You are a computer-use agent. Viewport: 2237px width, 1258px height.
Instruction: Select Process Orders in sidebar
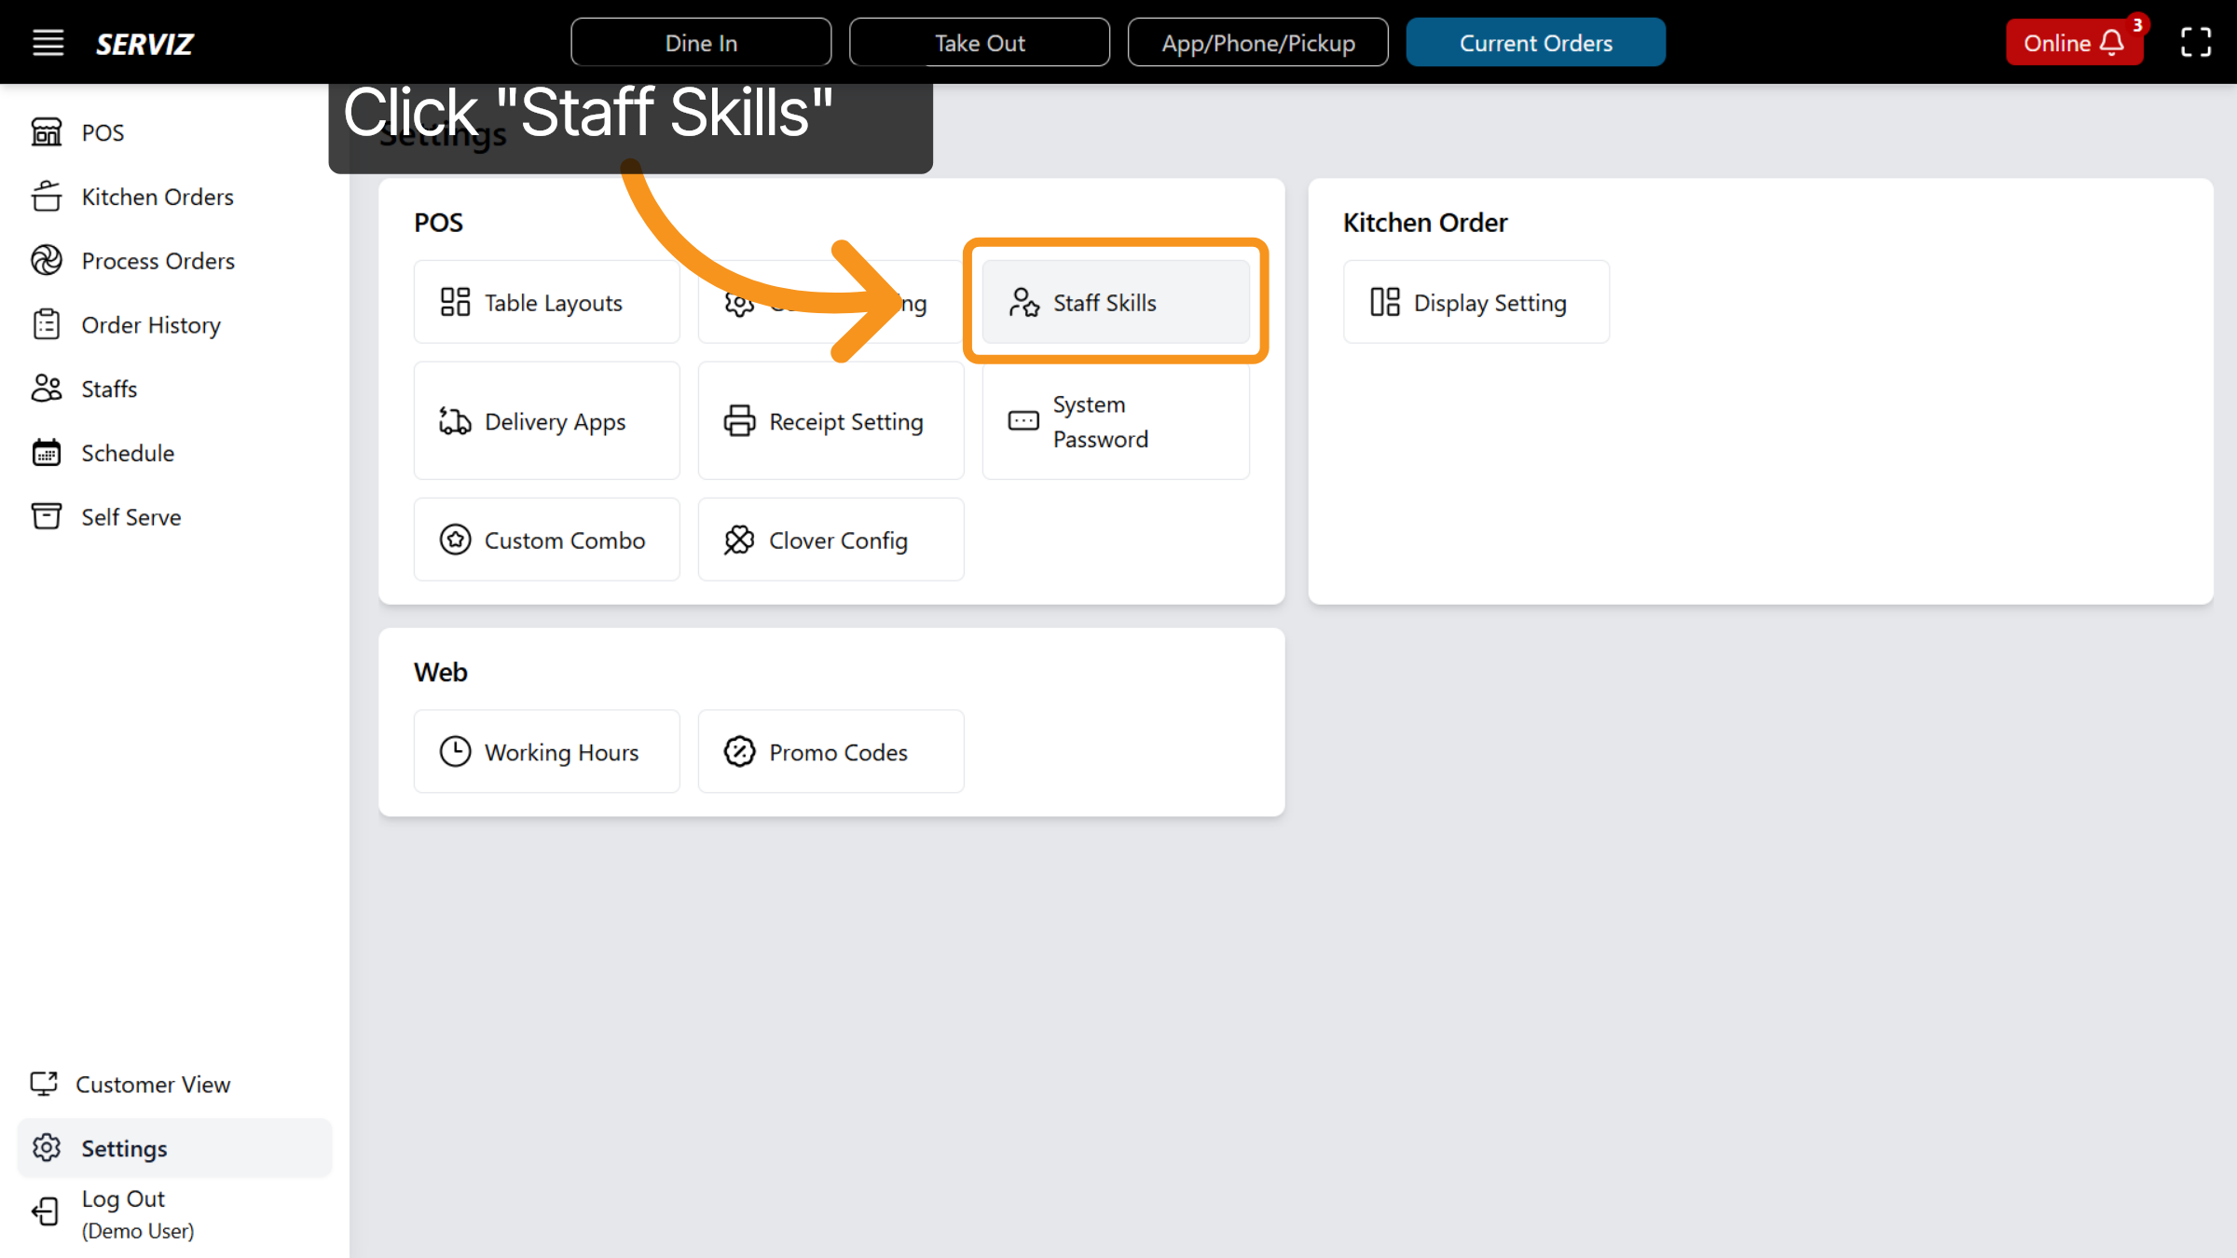[x=158, y=260]
